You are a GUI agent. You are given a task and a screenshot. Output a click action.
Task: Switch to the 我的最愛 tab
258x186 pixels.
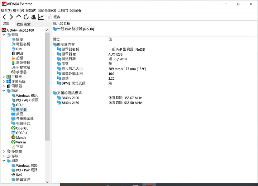pyautogui.click(x=24, y=24)
